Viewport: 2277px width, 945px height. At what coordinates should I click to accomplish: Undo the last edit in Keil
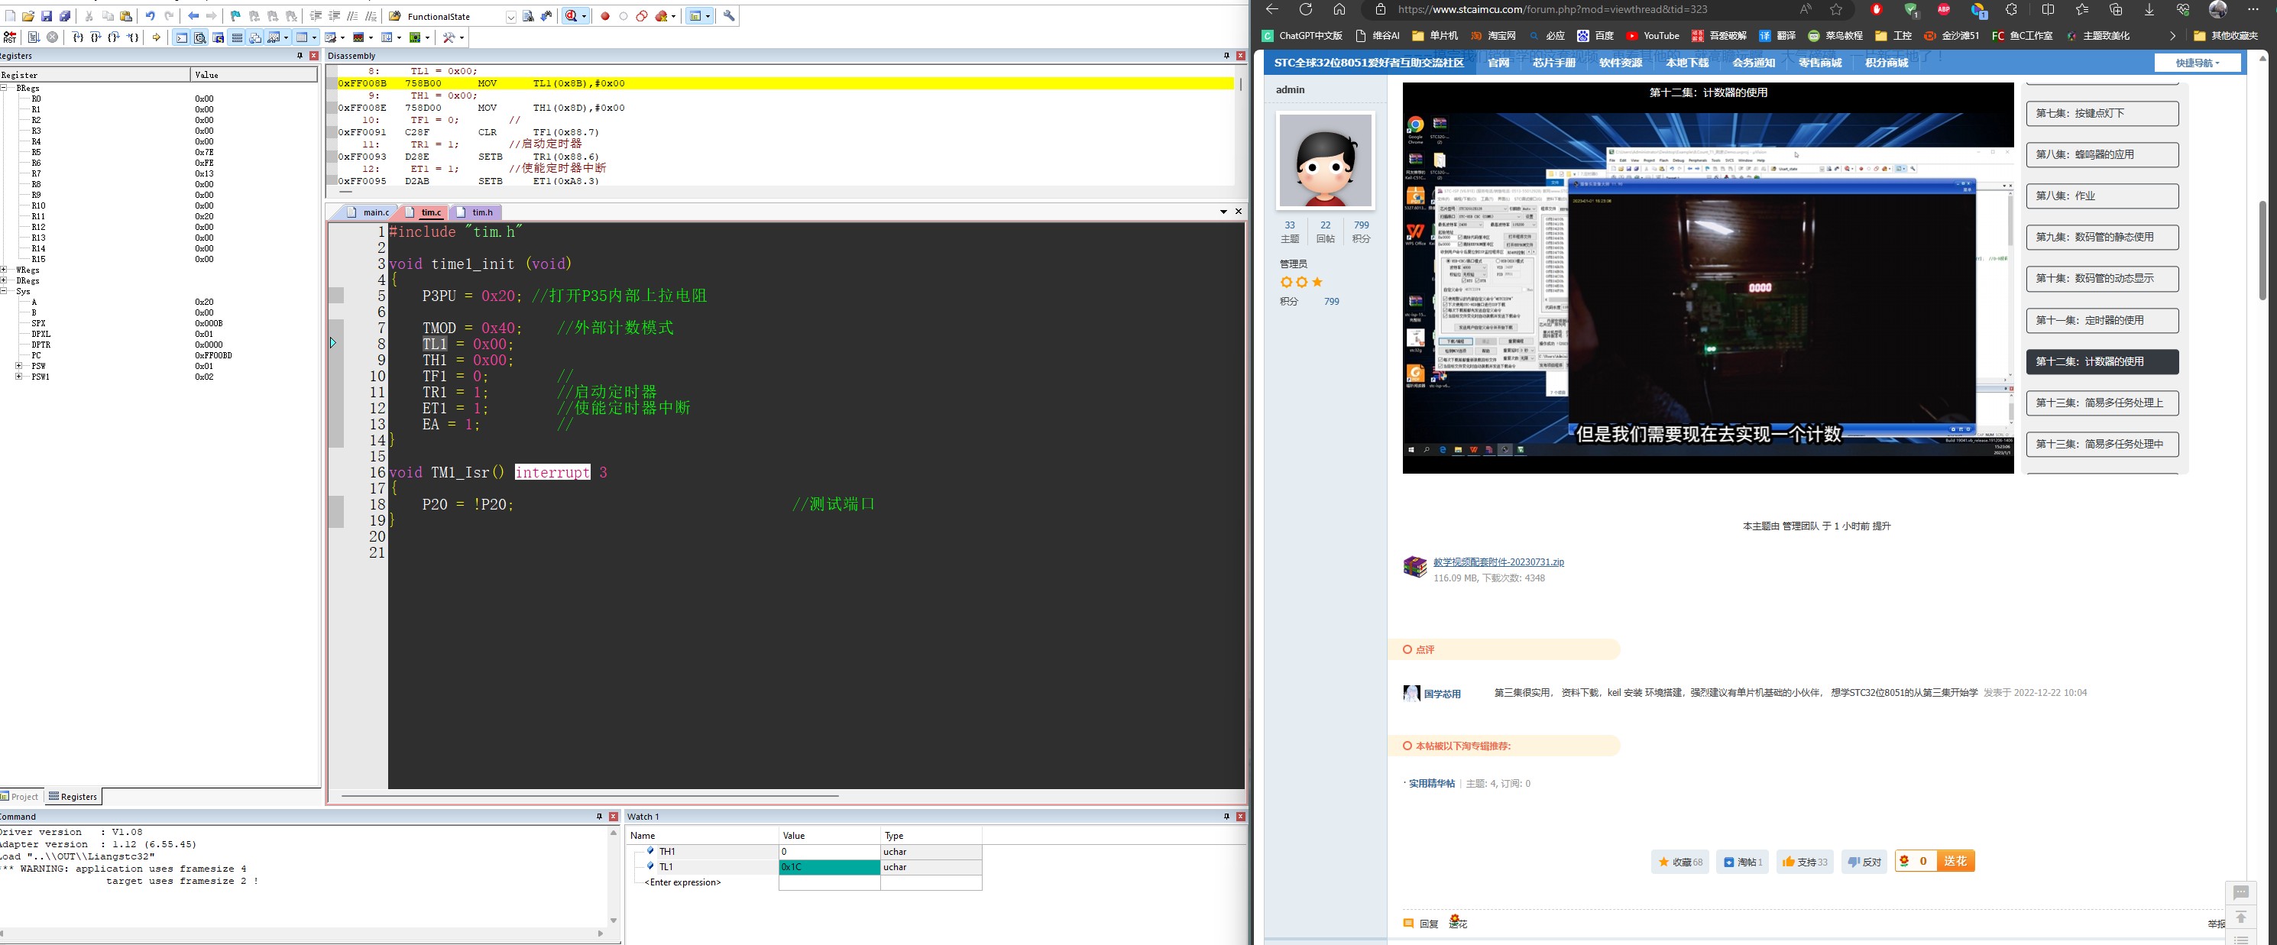[x=151, y=16]
